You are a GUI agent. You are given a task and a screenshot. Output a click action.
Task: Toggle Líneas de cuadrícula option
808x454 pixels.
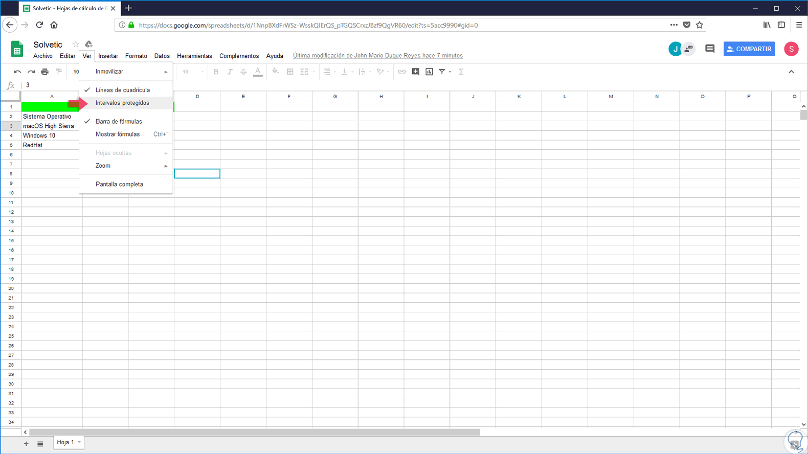[126, 90]
